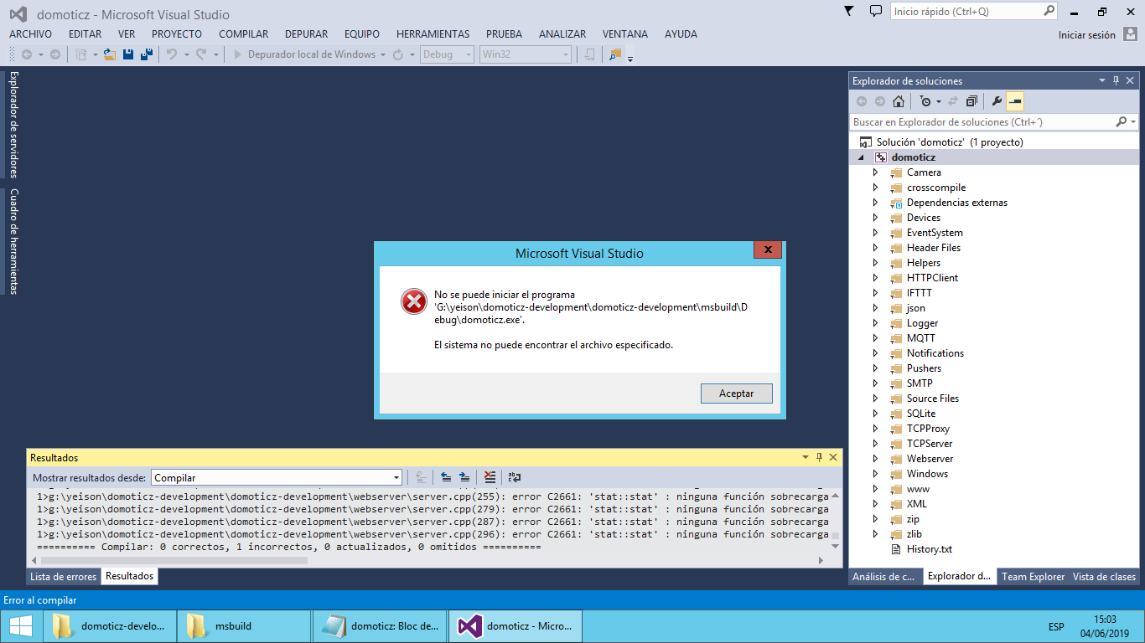This screenshot has width=1145, height=643.
Task: Open the ARCHIVO menu
Action: click(31, 34)
